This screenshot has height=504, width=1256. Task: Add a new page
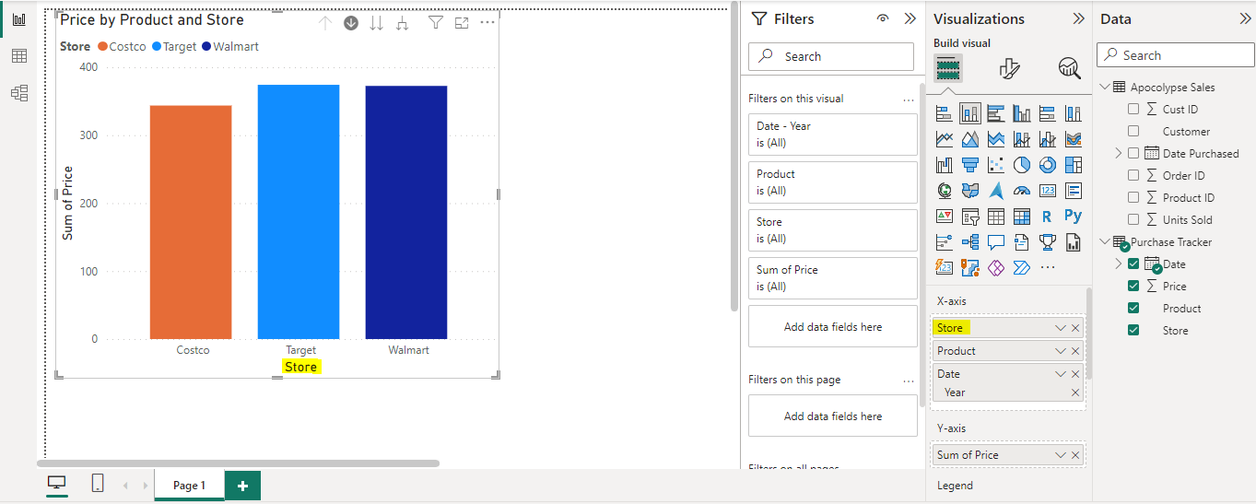pyautogui.click(x=242, y=486)
